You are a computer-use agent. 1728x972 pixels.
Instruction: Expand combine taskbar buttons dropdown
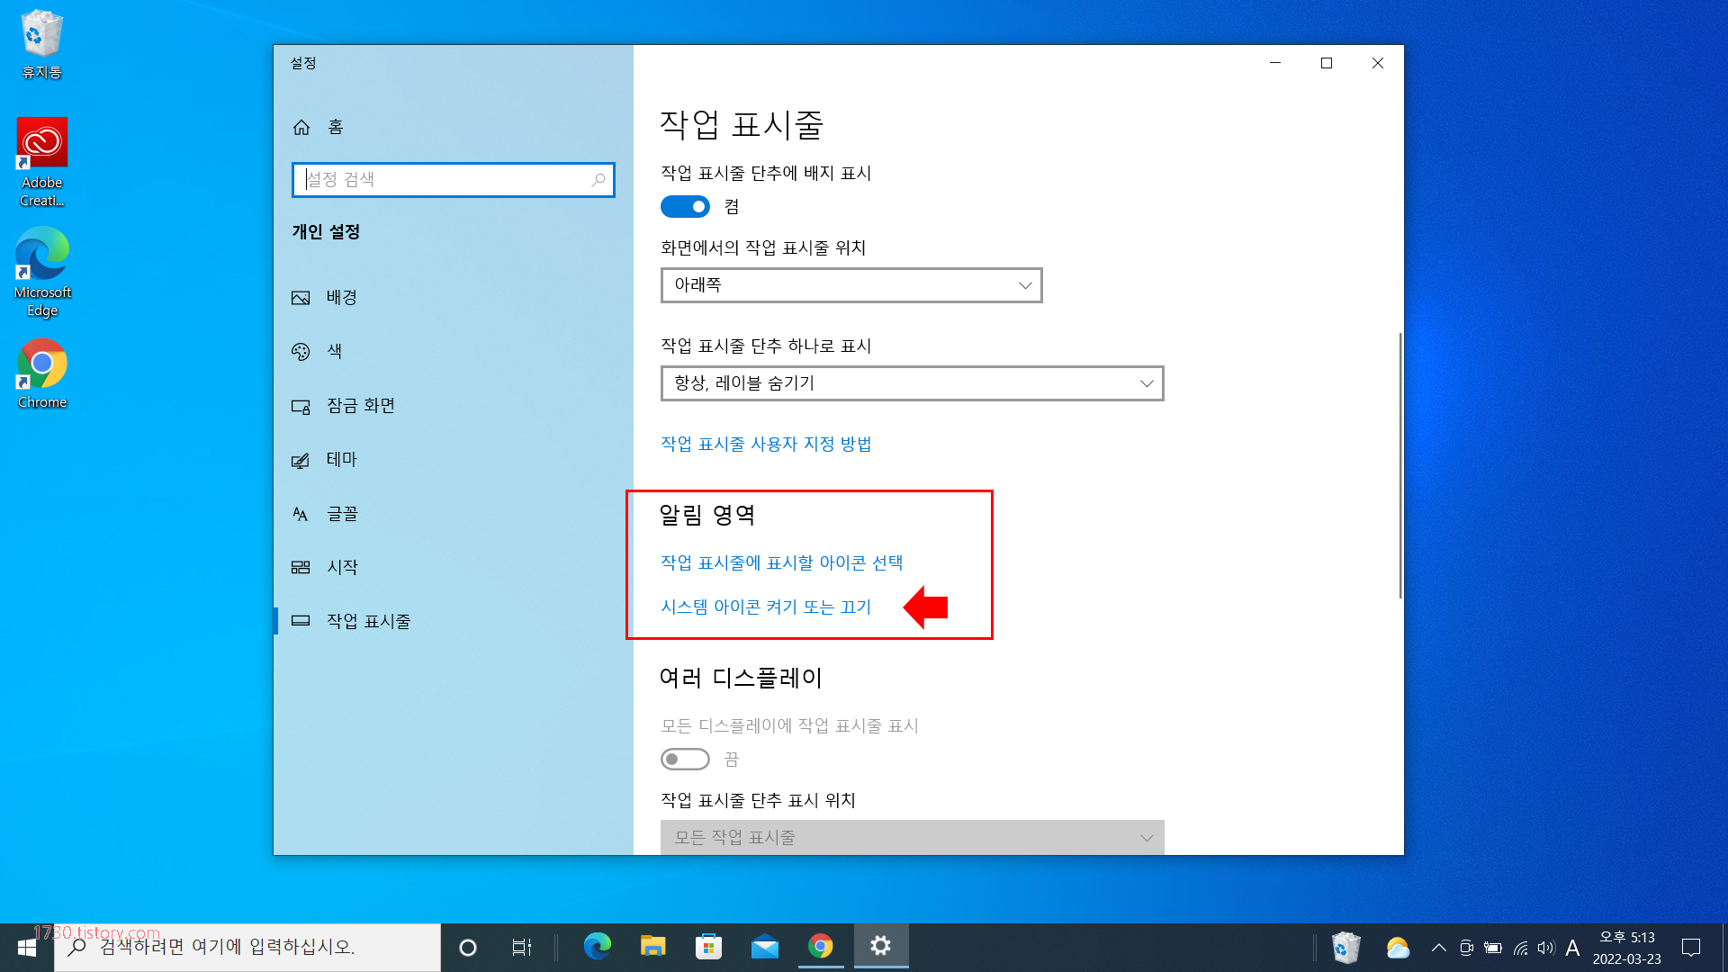(911, 383)
